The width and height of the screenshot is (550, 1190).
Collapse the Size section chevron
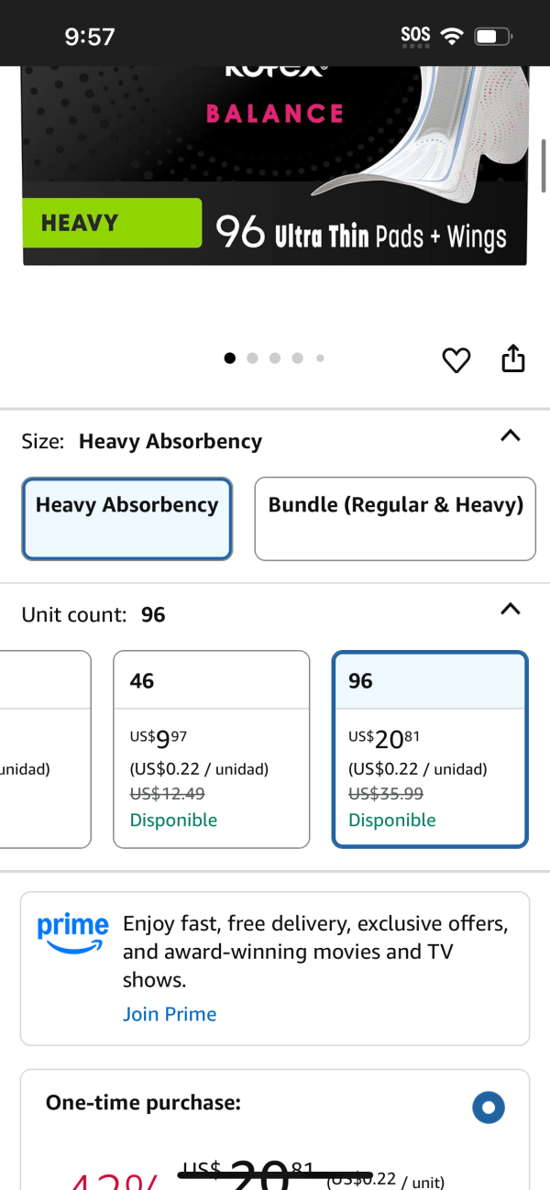[x=511, y=436]
